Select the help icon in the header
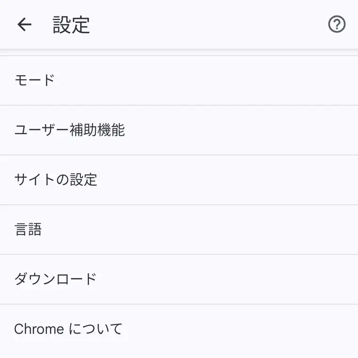The height and width of the screenshot is (358, 358). pos(337,25)
